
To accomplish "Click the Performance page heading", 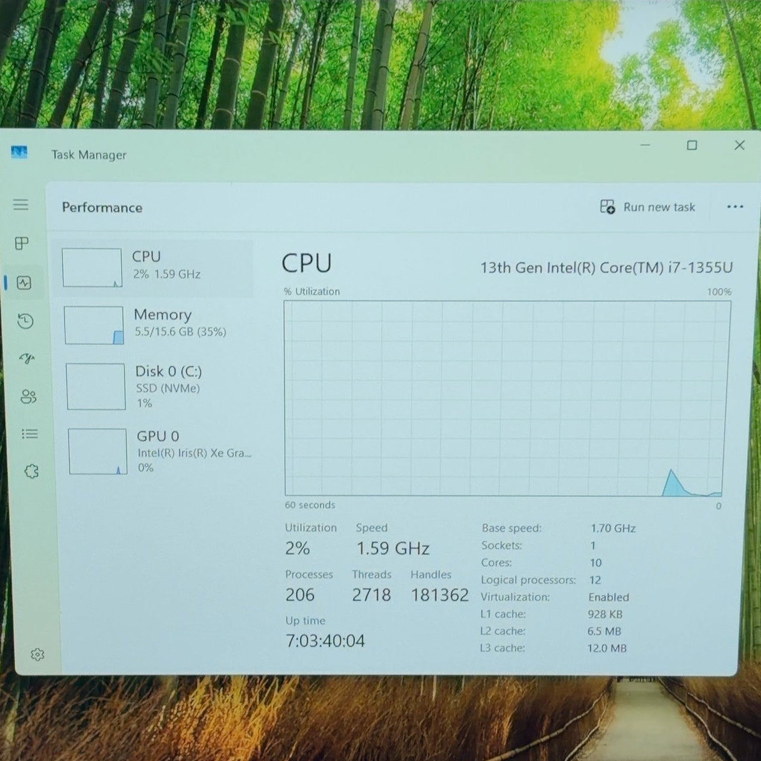I will point(102,208).
